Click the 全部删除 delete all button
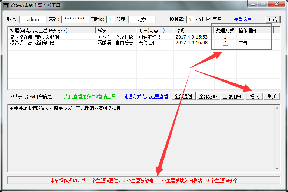This screenshot has width=288, height=192. [232, 96]
